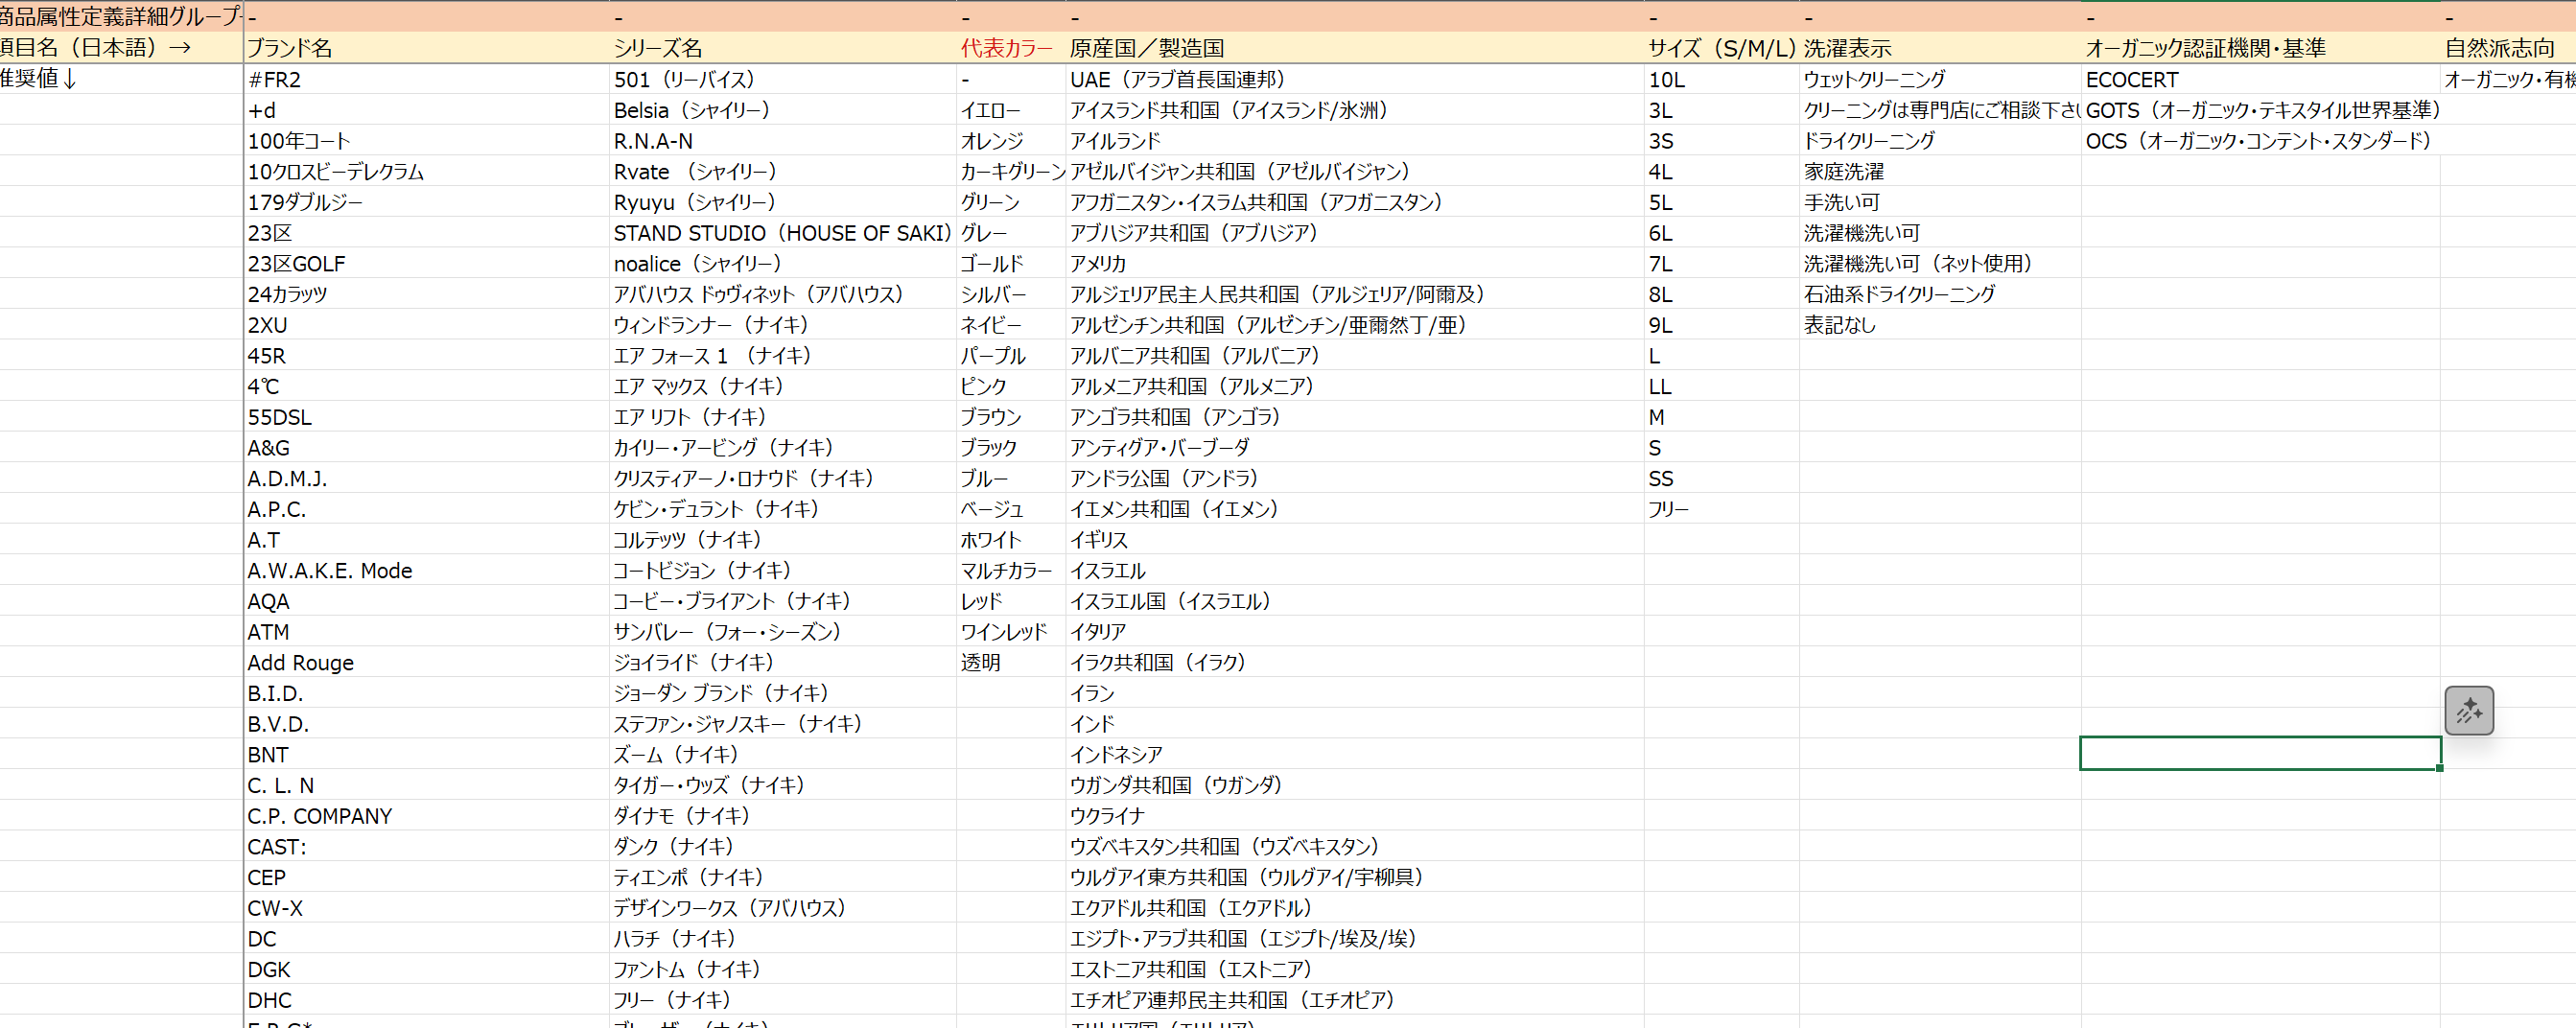This screenshot has width=2576, height=1028.
Task: Select the シリーズ名 column header cell
Action: tap(782, 47)
